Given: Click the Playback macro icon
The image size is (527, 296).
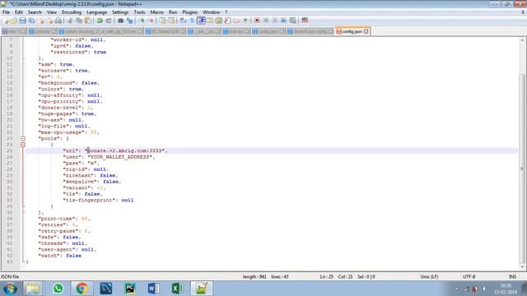Looking at the screenshot, I should 275,21.
